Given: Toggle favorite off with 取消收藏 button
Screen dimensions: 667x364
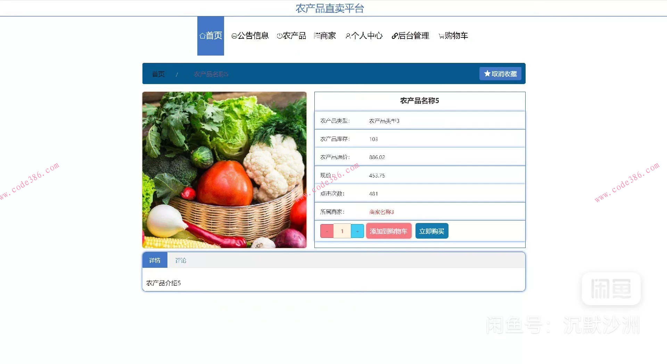Looking at the screenshot, I should pos(500,73).
